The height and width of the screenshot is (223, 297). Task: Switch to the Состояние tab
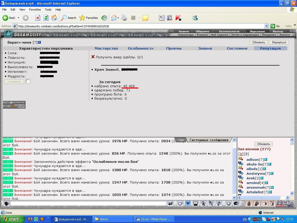point(237,48)
